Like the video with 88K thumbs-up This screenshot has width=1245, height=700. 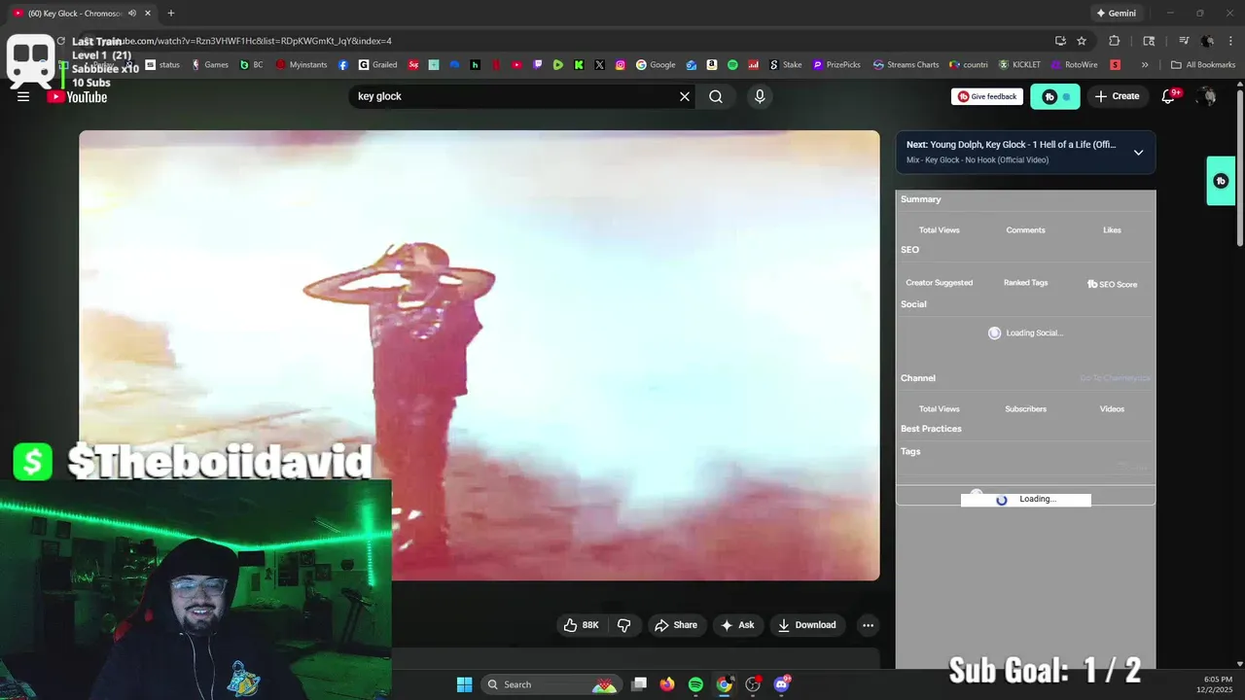[582, 625]
